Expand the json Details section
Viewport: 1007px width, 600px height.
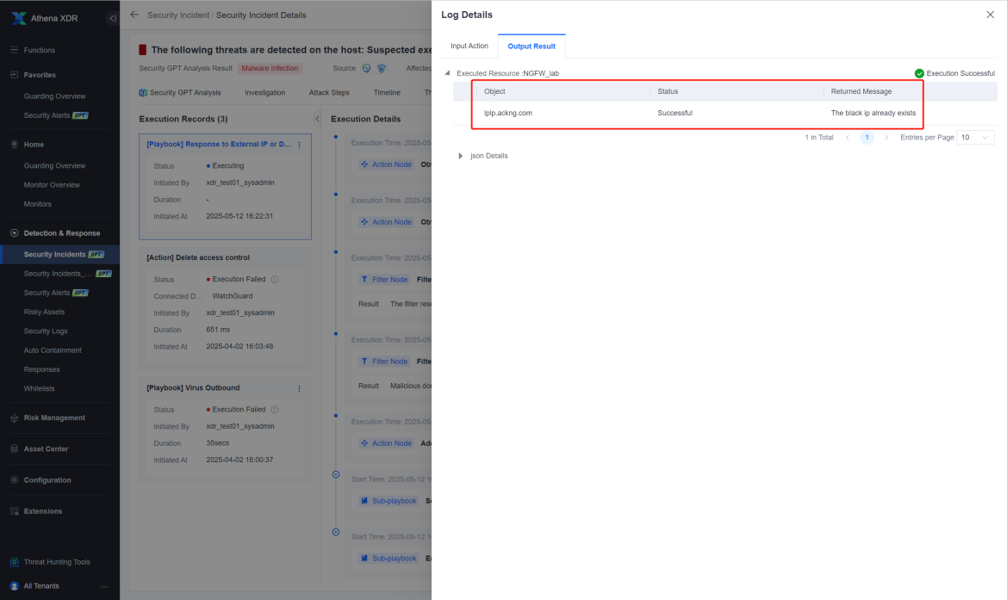(x=461, y=156)
